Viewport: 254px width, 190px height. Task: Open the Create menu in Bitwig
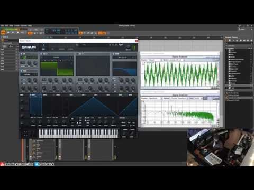click(17, 26)
